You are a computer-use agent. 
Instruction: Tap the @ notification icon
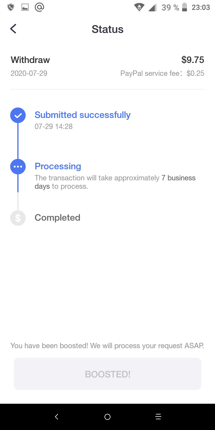(x=39, y=7)
